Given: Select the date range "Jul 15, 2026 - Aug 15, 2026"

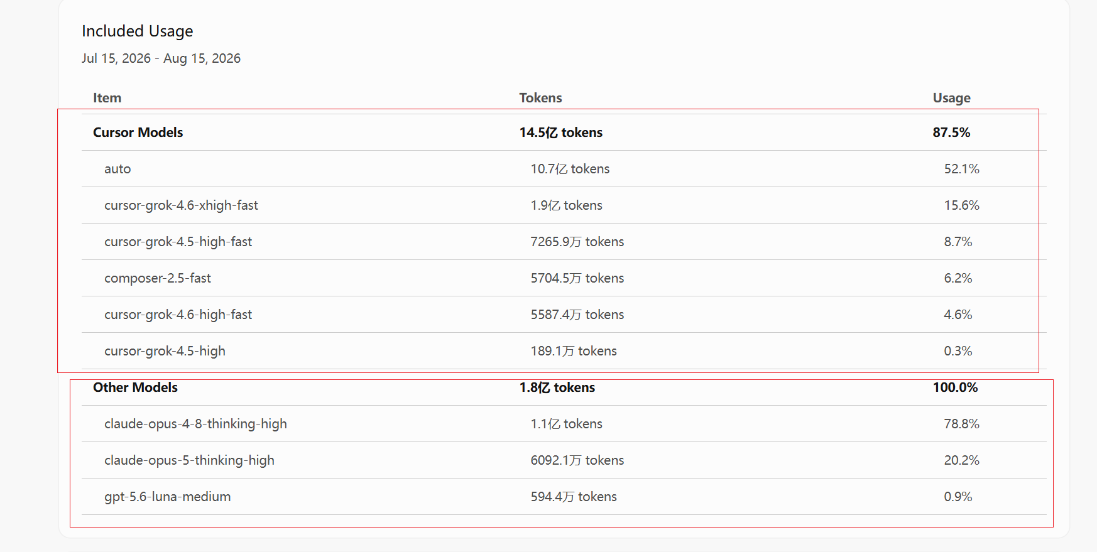Looking at the screenshot, I should tap(161, 58).
